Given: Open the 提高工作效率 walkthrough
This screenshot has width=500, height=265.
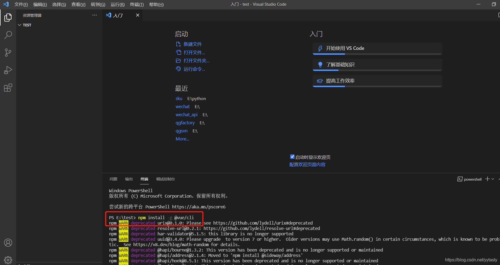Looking at the screenshot, I should (377, 81).
